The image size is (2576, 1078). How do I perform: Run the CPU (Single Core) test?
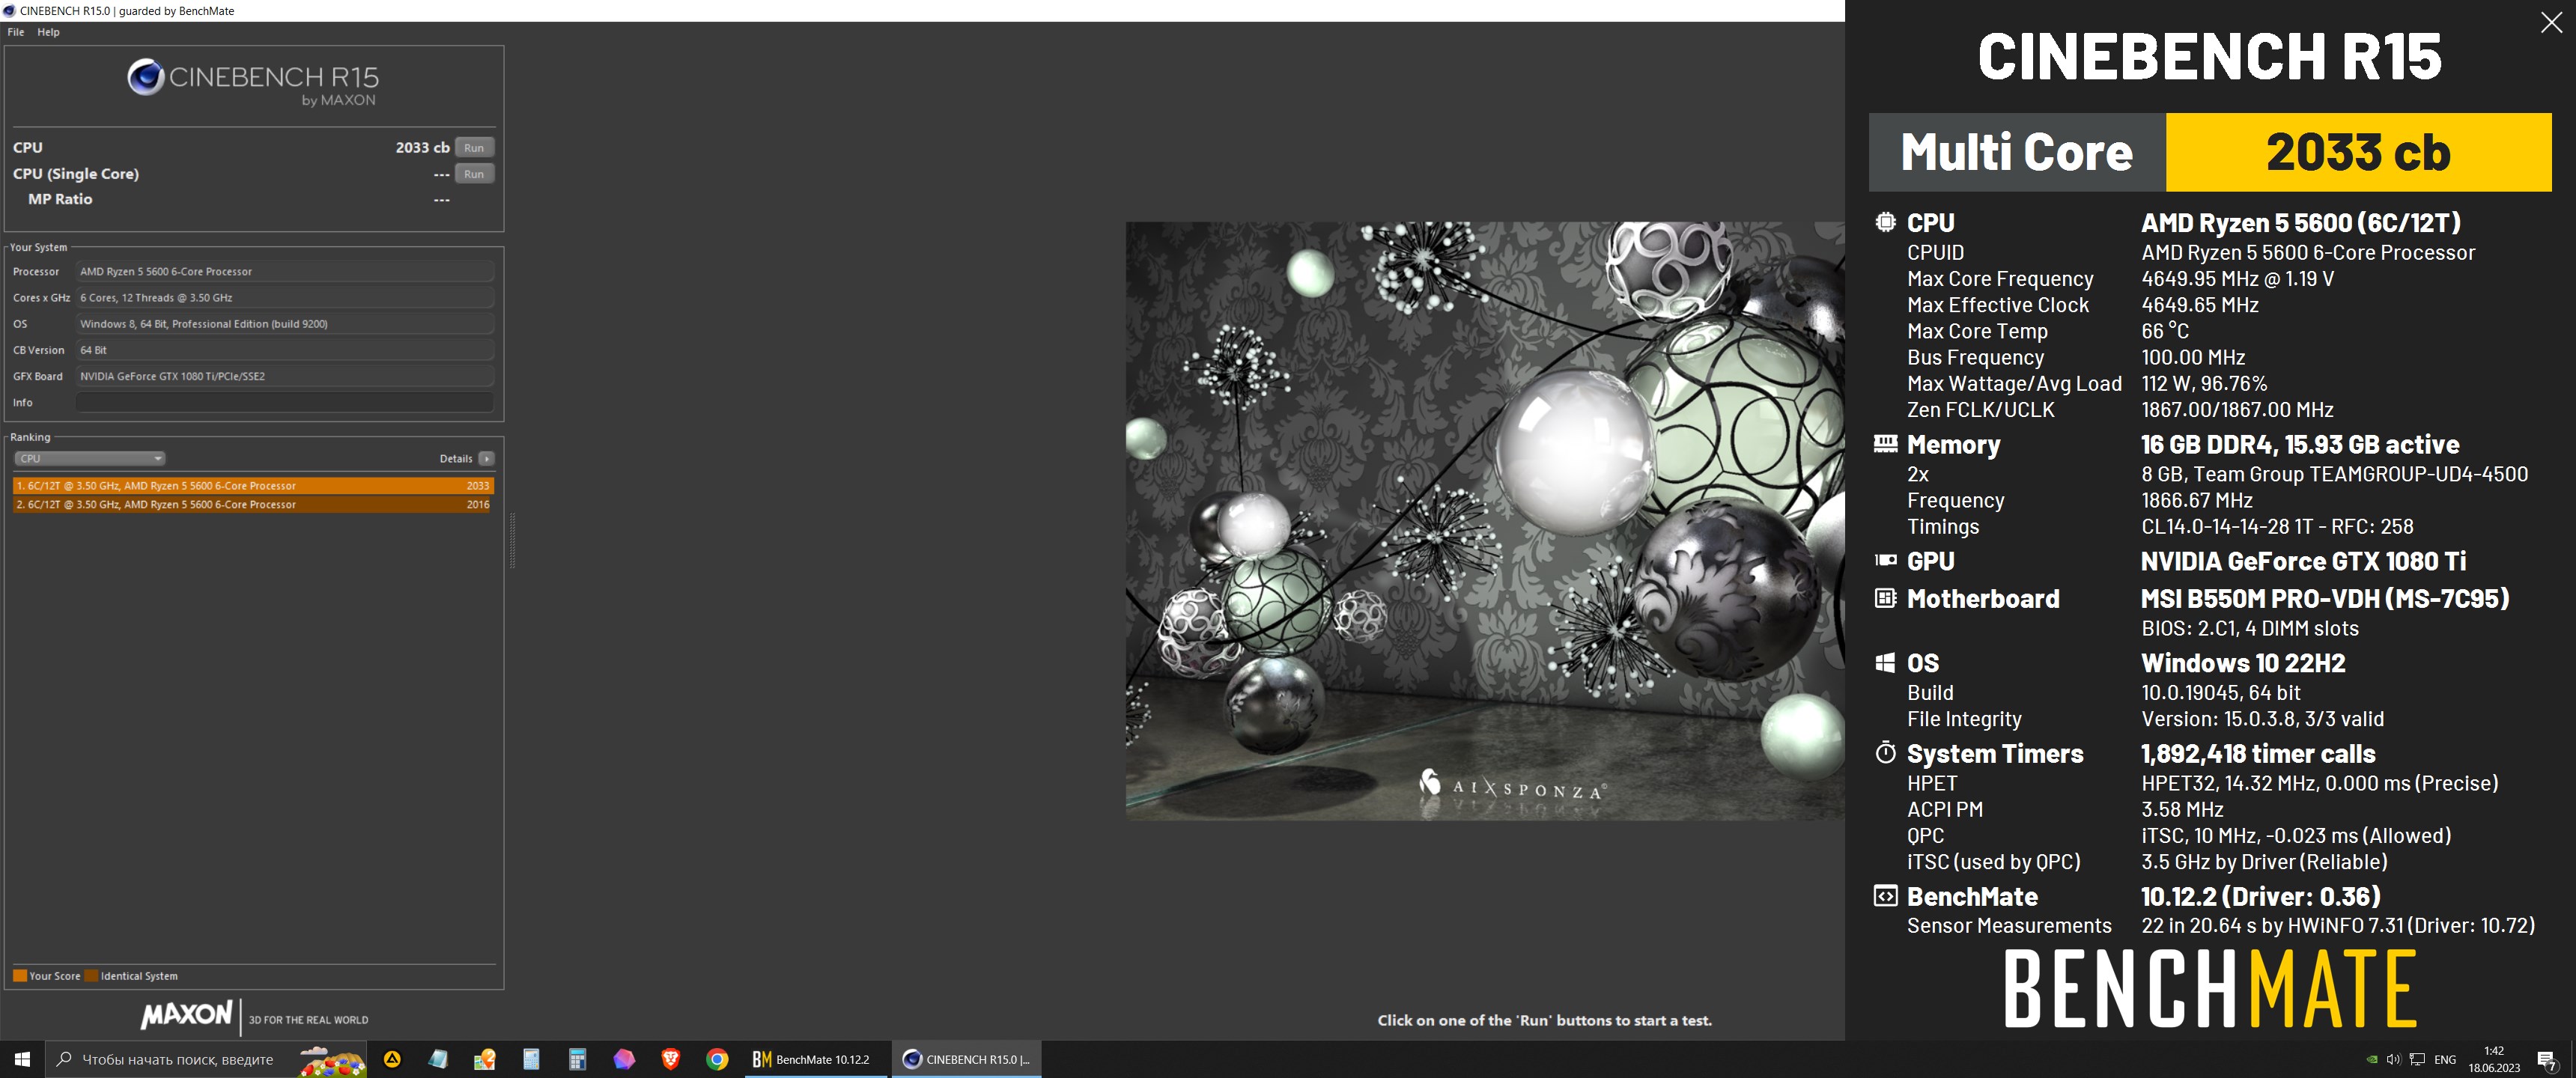(474, 173)
